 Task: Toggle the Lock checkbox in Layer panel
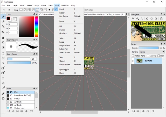click(x=158, y=56)
